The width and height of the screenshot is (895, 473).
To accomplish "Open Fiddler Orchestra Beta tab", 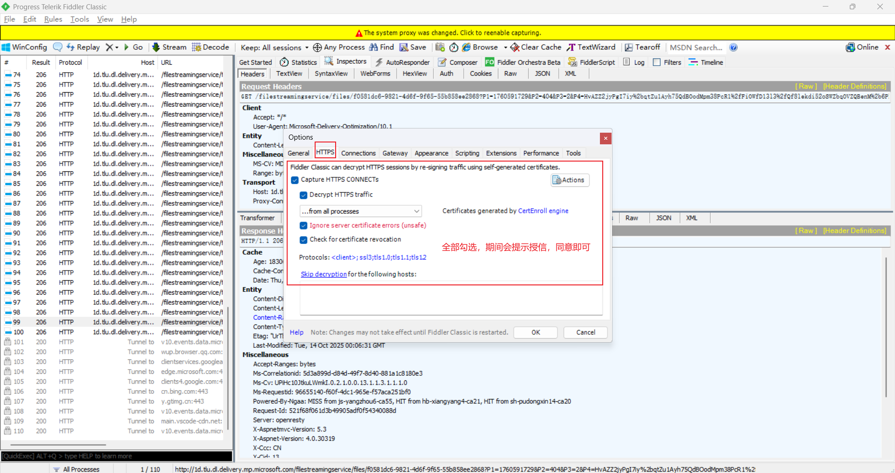I will (x=523, y=62).
